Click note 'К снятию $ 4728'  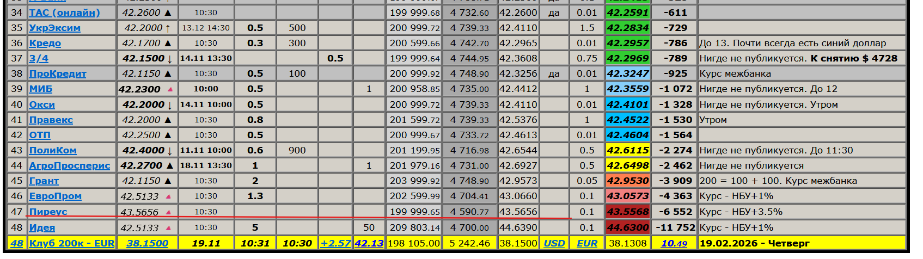coord(854,58)
